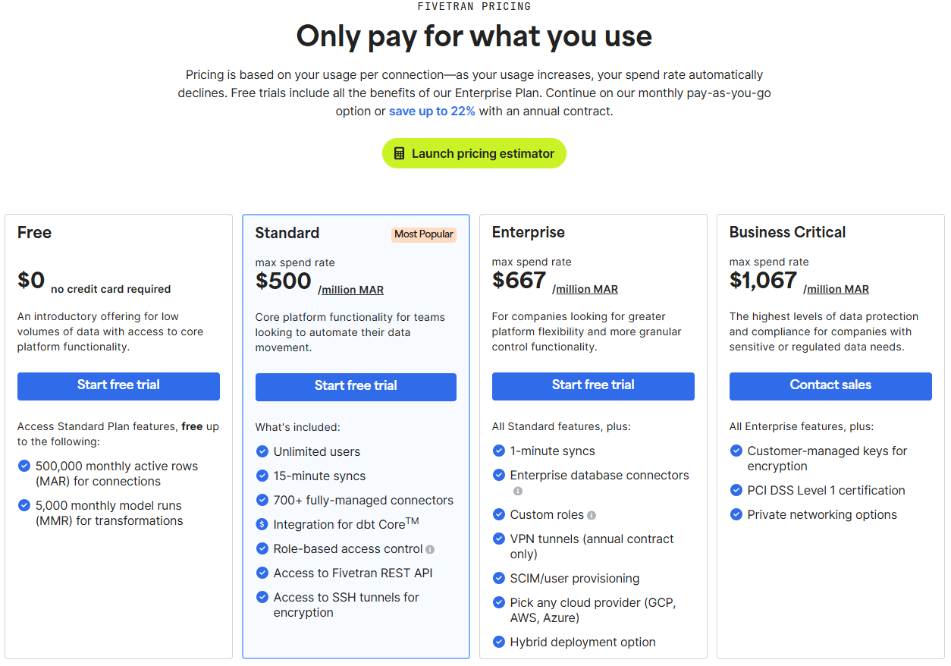Image resolution: width=951 pixels, height=666 pixels.
Task: Click info icon beside Role-based access control
Action: point(430,549)
